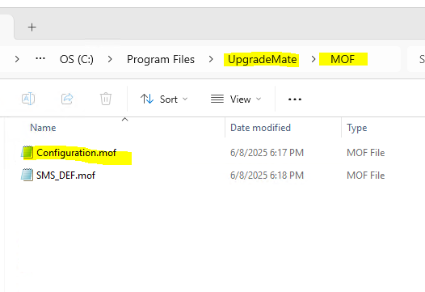Expand chevron after OS (C:) breadcrumb
Screen dimensions: 425x292
coord(110,59)
